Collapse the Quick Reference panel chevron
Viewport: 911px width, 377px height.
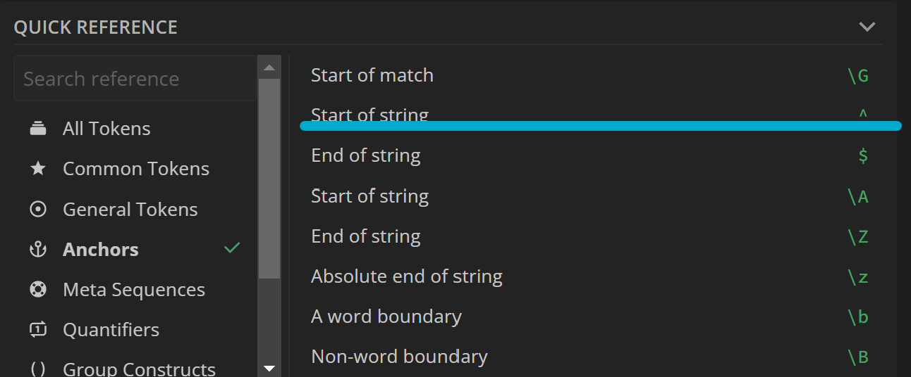[867, 27]
